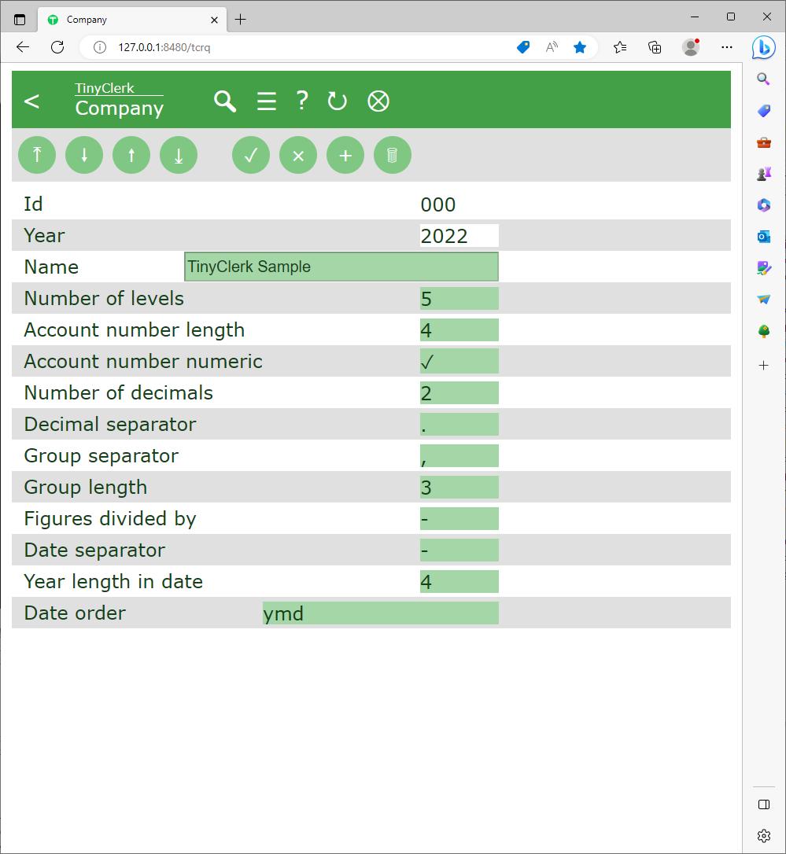Click the reload arrow in green header
Image resolution: width=786 pixels, height=854 pixels.
[337, 101]
